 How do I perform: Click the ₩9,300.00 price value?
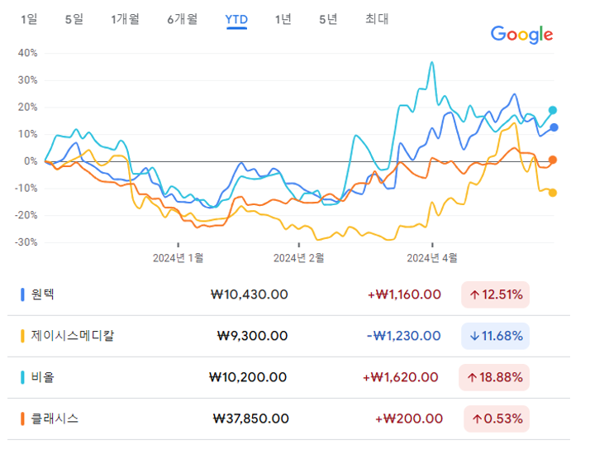point(253,336)
